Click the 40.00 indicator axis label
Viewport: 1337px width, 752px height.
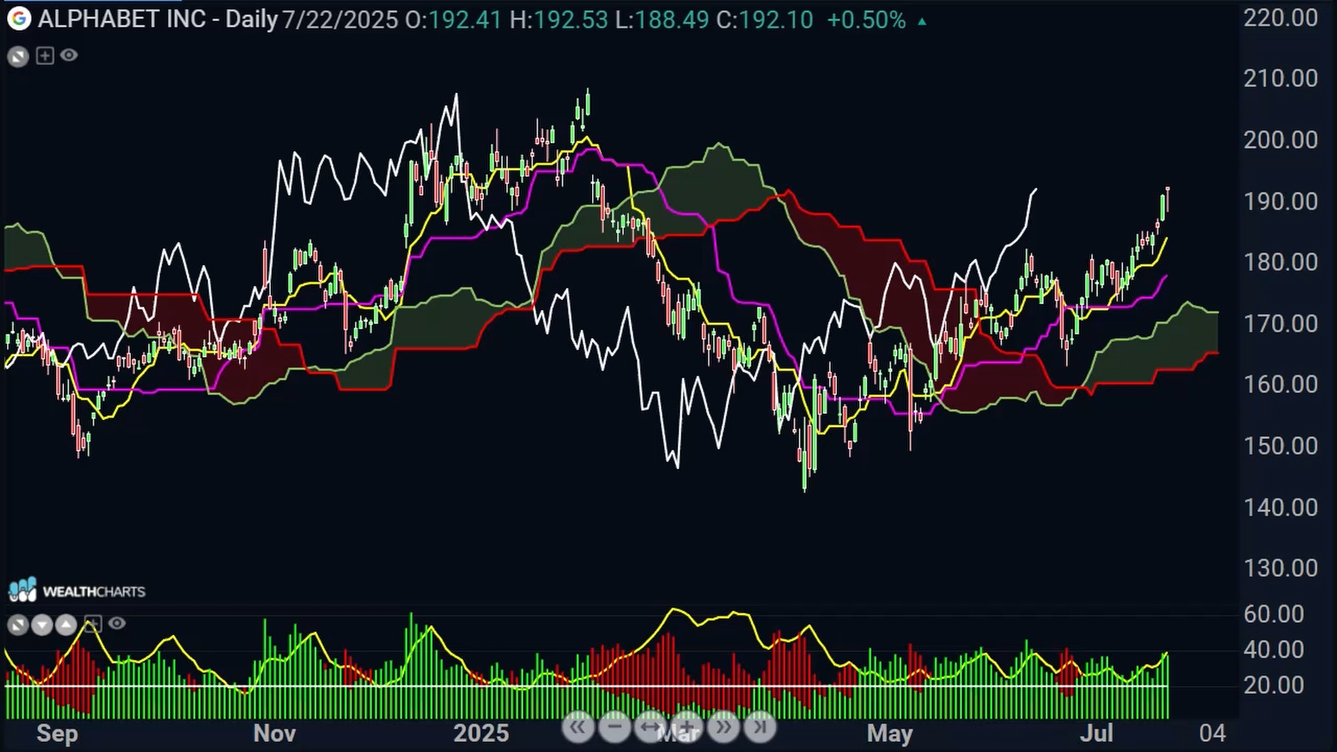pos(1274,650)
